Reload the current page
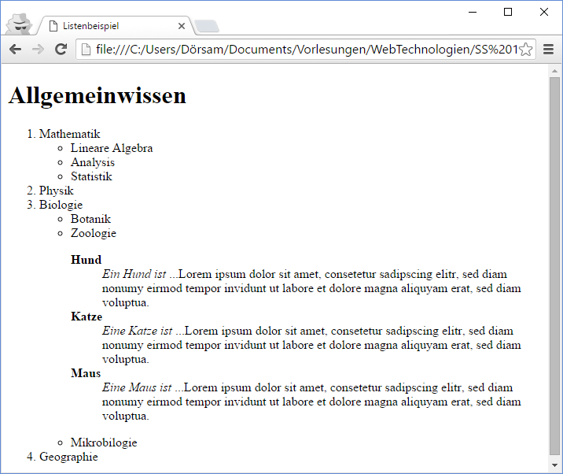The height and width of the screenshot is (474, 563). pyautogui.click(x=61, y=50)
